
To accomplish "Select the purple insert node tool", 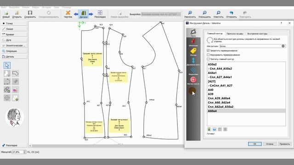I will (15, 90).
